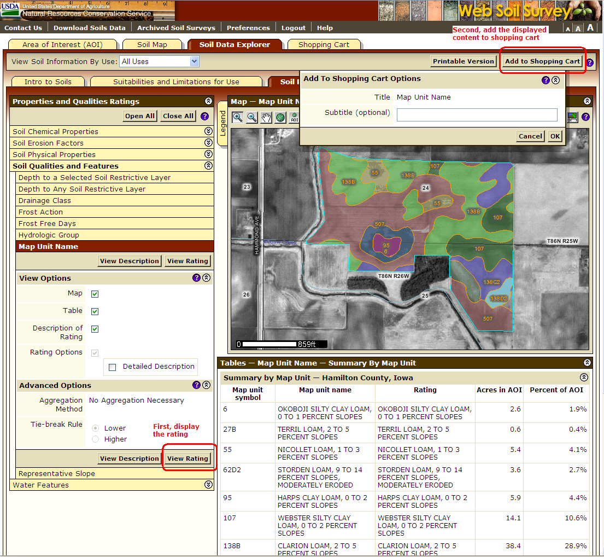Open View Options help icon
The image size is (604, 557).
(x=196, y=278)
